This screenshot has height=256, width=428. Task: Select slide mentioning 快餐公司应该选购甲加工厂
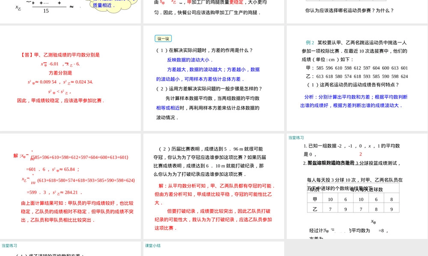[214, 12]
